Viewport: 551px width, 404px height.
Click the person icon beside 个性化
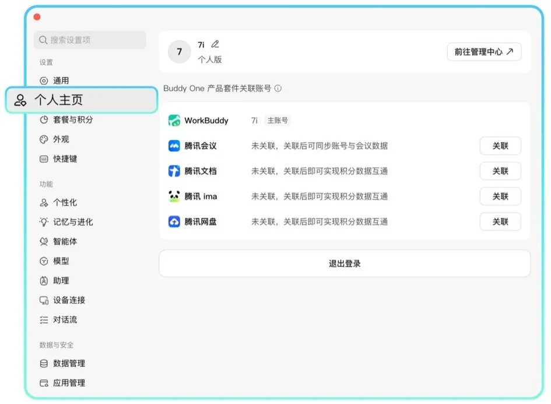(x=44, y=203)
